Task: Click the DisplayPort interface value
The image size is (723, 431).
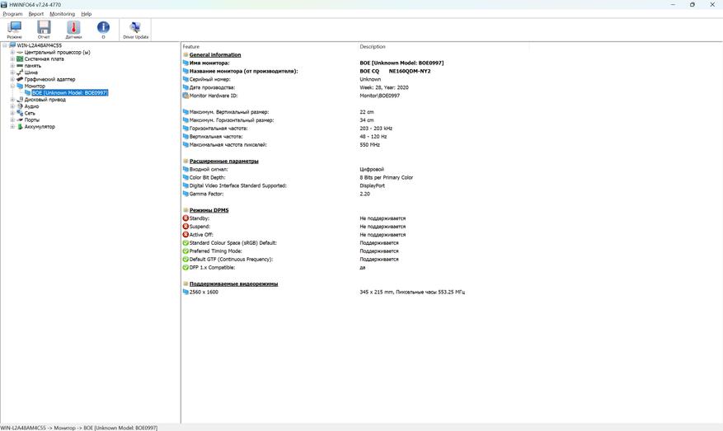Action: 372,185
